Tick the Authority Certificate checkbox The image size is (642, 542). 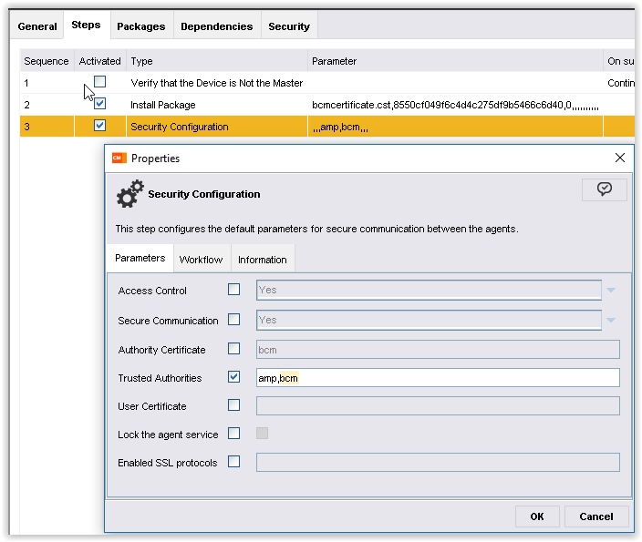(234, 349)
